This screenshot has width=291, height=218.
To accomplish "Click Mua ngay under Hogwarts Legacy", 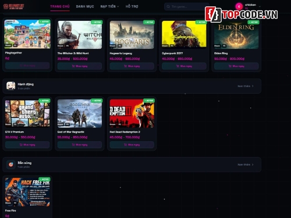I will [132, 66].
